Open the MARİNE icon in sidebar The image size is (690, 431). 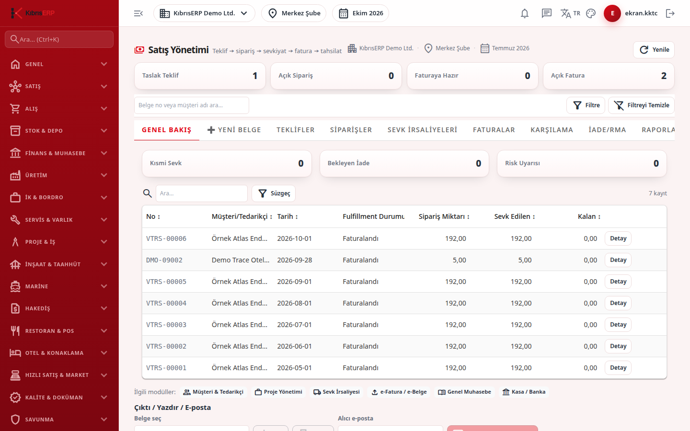pos(15,286)
